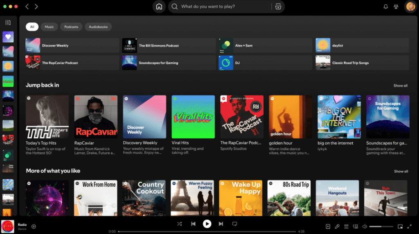Toggle repeat mode

(234, 224)
